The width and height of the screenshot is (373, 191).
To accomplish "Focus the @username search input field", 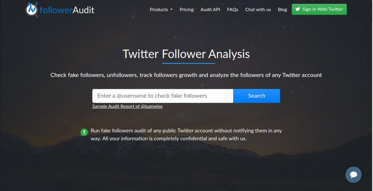I will tap(163, 96).
